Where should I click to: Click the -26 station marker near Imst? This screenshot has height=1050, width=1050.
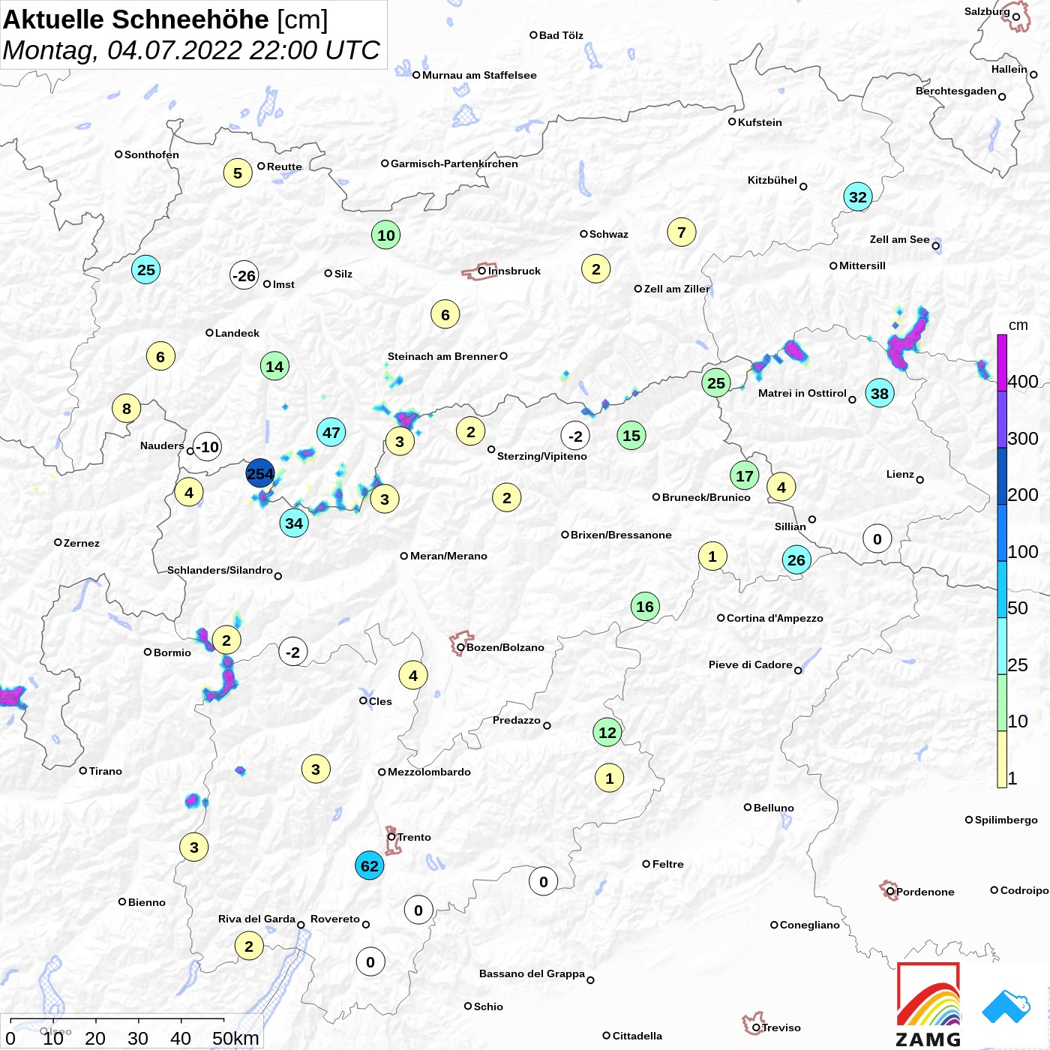pos(244,275)
